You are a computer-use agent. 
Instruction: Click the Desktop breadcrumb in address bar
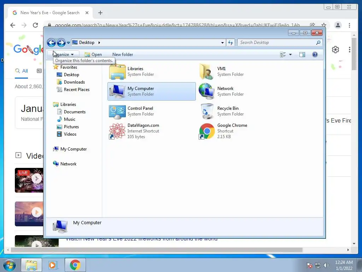click(x=87, y=42)
